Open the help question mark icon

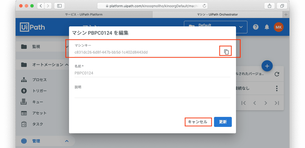(255, 27)
